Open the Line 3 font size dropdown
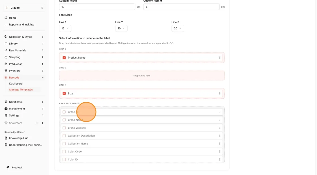 tap(178, 29)
